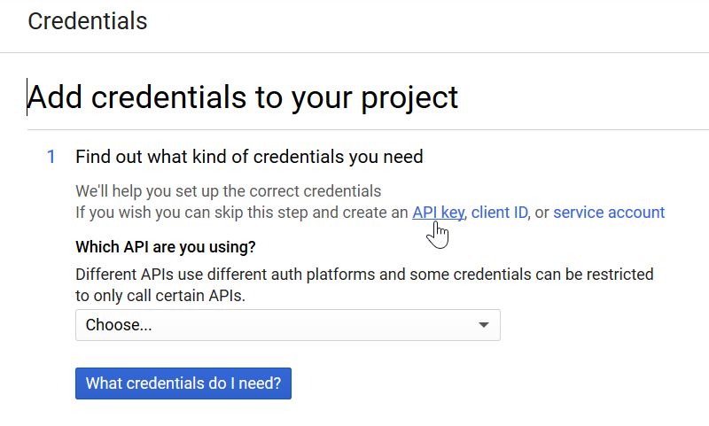This screenshot has height=426, width=709.
Task: Expand the Choose... API dropdown
Action: 287,325
